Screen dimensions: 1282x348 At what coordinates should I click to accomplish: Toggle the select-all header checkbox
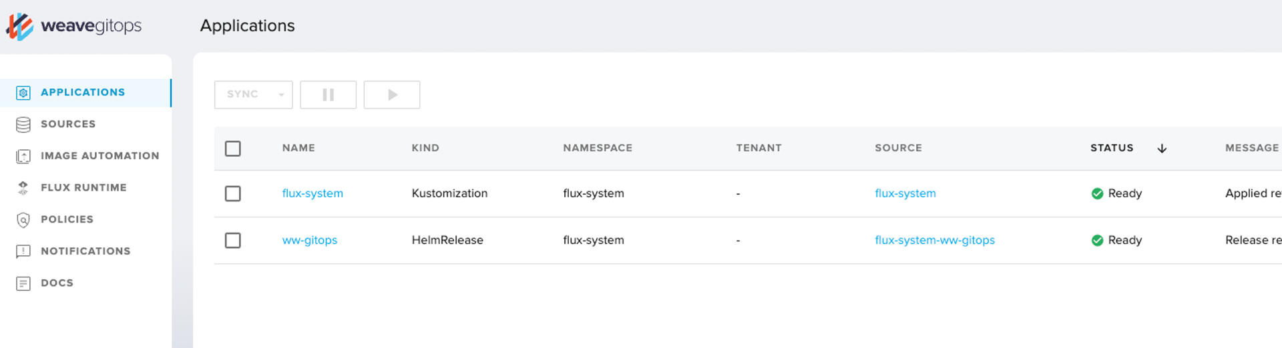coord(233,149)
